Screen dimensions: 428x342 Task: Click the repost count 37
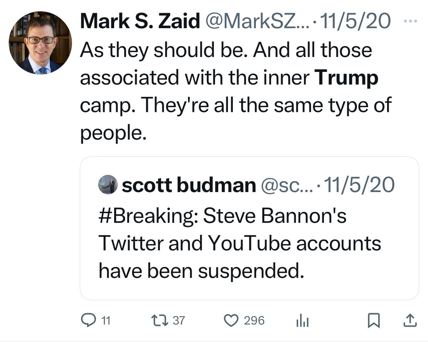click(x=179, y=320)
